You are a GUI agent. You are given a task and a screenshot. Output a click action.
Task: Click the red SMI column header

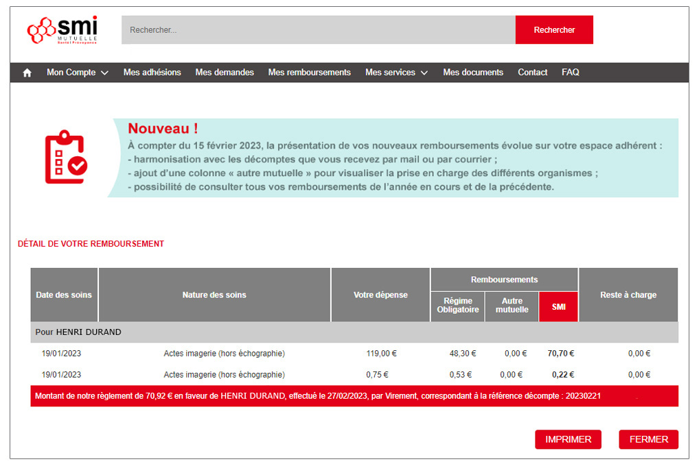(x=558, y=306)
